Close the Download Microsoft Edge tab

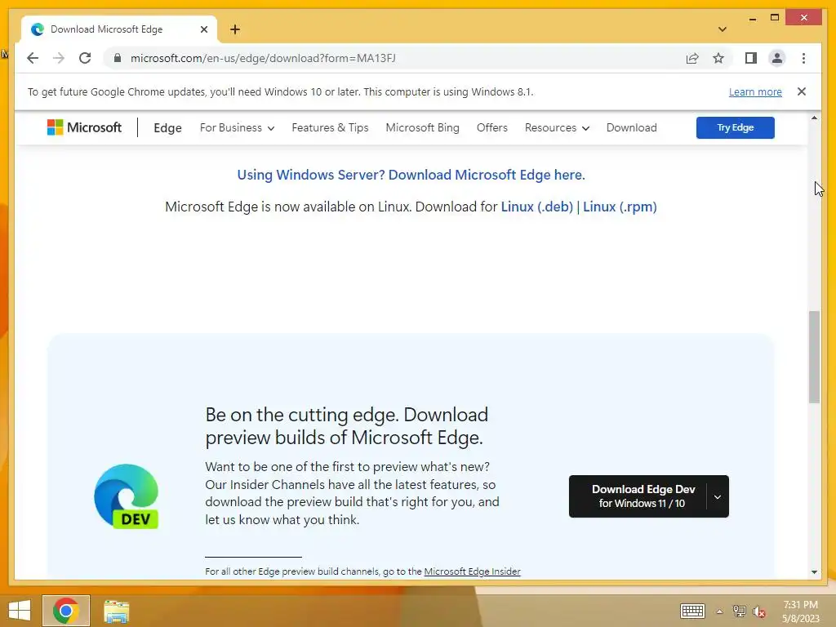(203, 29)
